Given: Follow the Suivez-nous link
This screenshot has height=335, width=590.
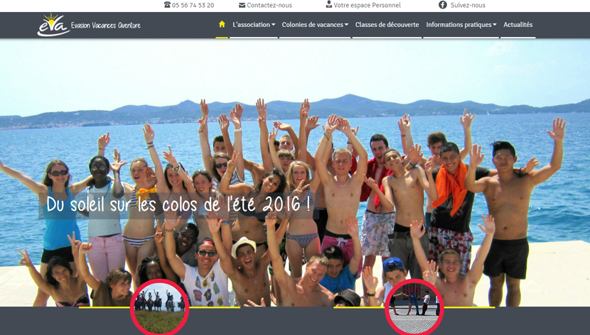Looking at the screenshot, I should point(468,5).
